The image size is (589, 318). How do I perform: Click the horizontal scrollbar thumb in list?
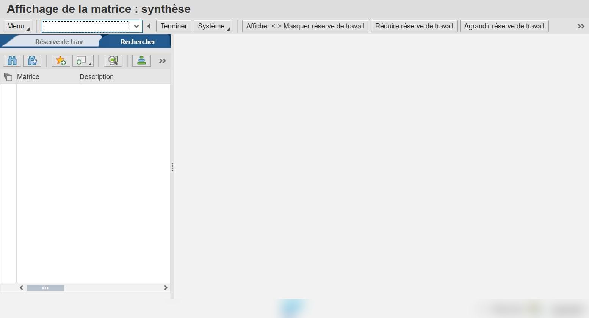[x=45, y=288]
